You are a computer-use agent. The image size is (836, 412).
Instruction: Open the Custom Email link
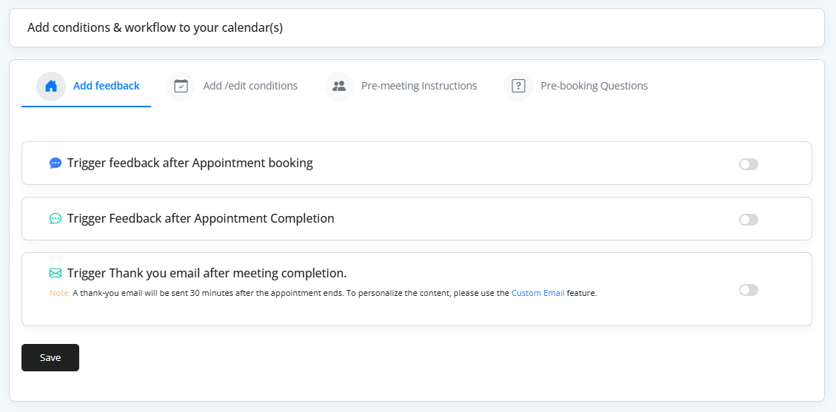pos(538,293)
